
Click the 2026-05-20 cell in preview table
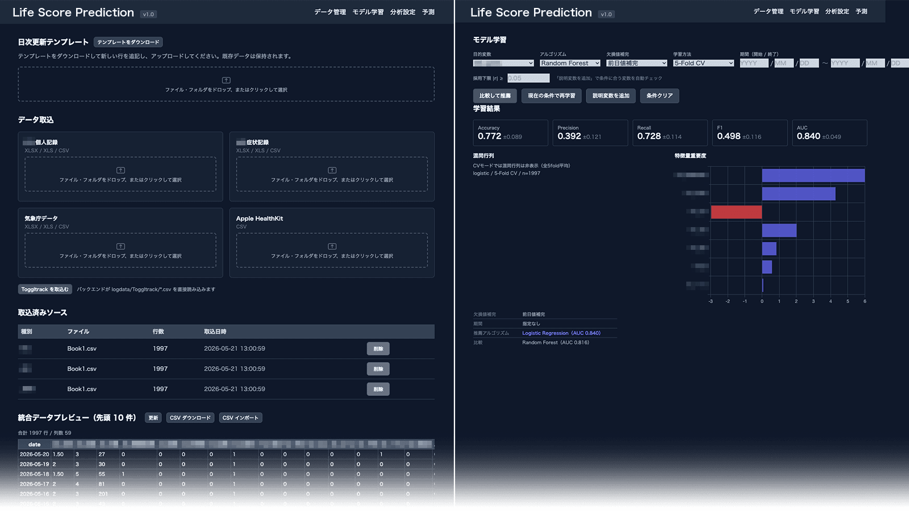point(35,454)
